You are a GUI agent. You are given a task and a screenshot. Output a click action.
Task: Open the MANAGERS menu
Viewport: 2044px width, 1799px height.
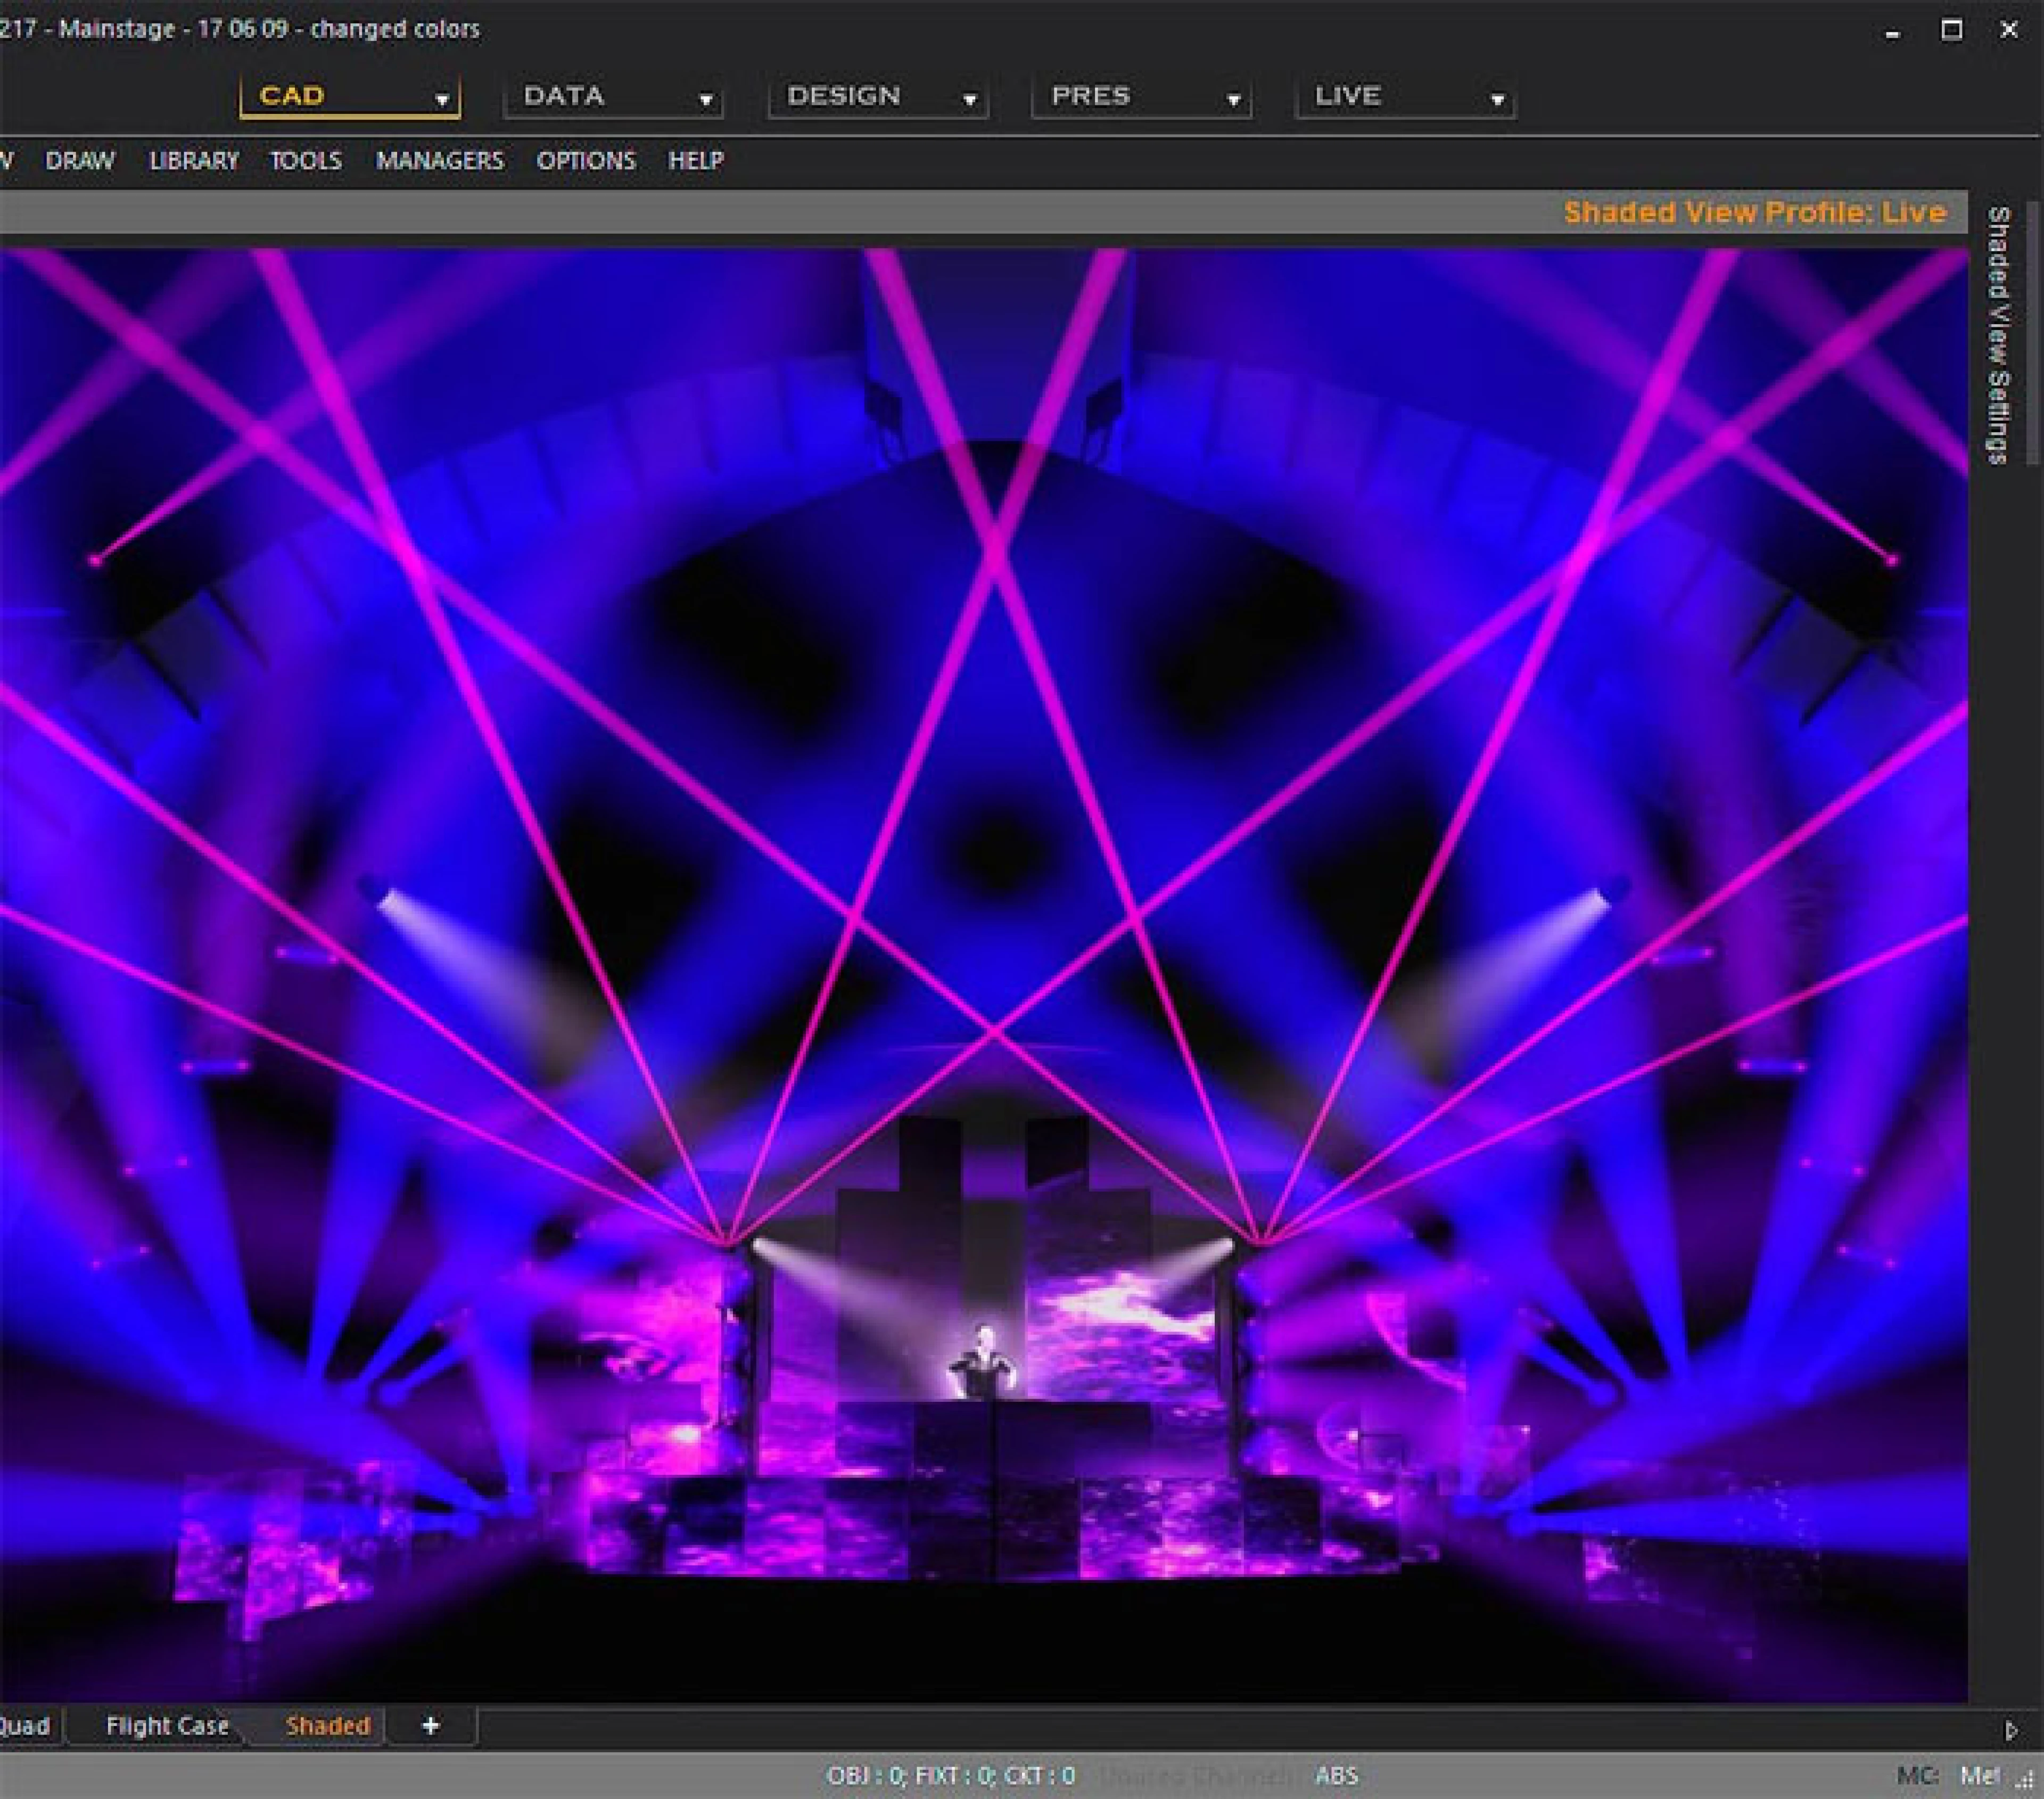click(440, 161)
